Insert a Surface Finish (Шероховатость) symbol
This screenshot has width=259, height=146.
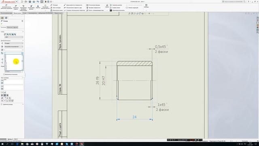[x=73, y=5]
